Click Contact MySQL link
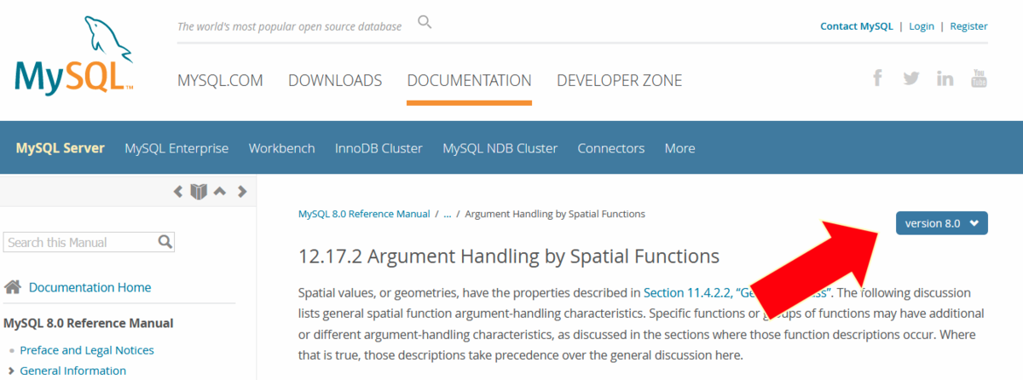 point(857,26)
